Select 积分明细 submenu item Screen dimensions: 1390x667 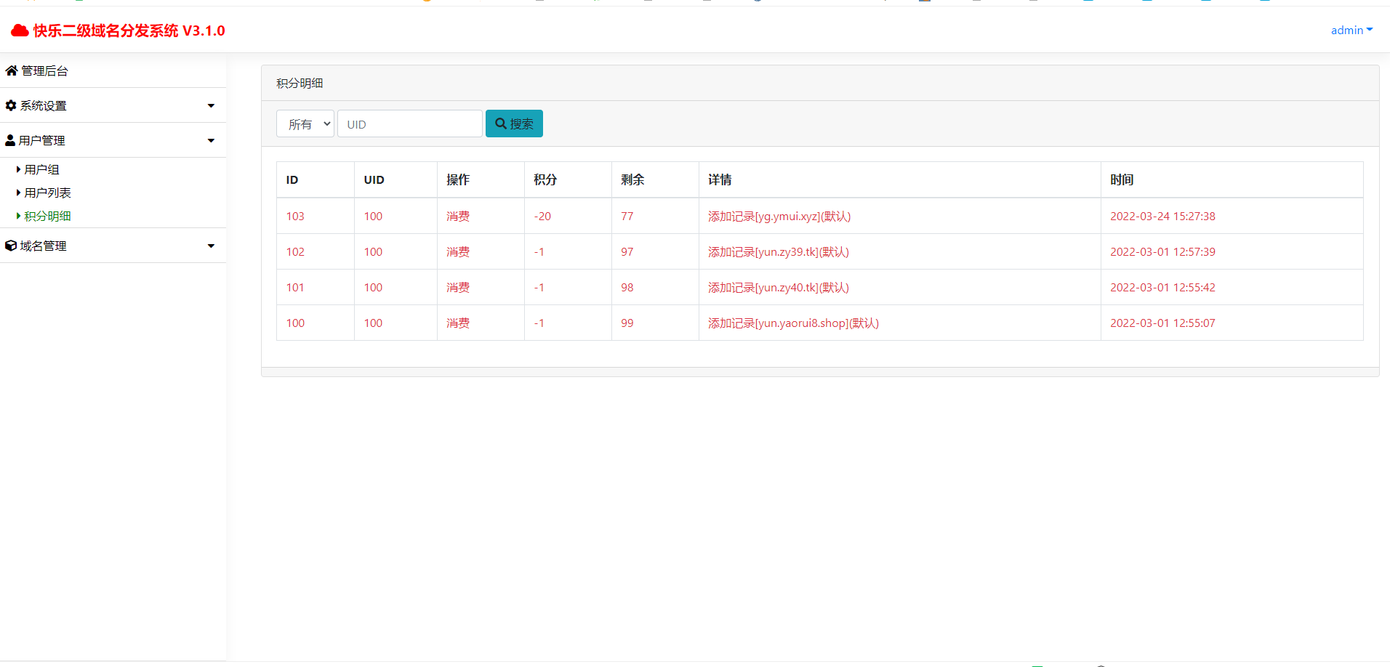coord(47,216)
